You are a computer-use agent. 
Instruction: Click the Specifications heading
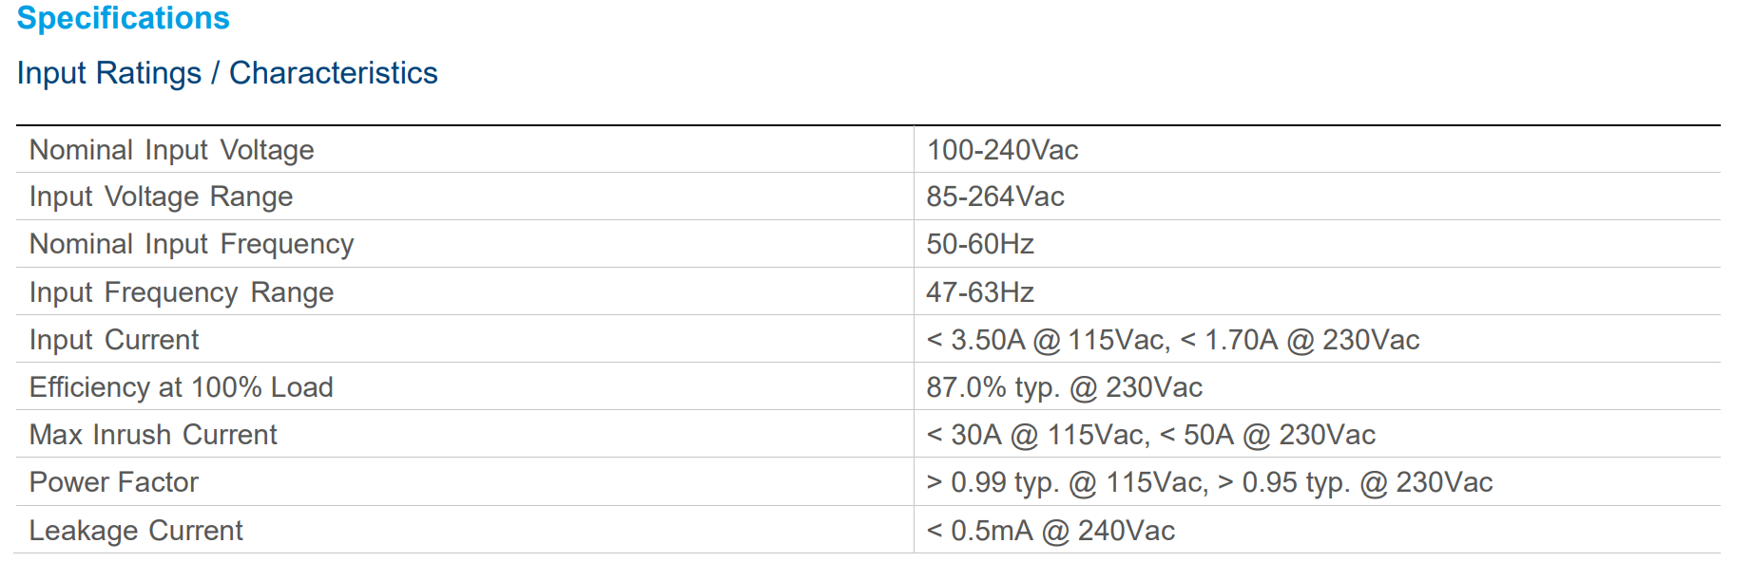124,18
